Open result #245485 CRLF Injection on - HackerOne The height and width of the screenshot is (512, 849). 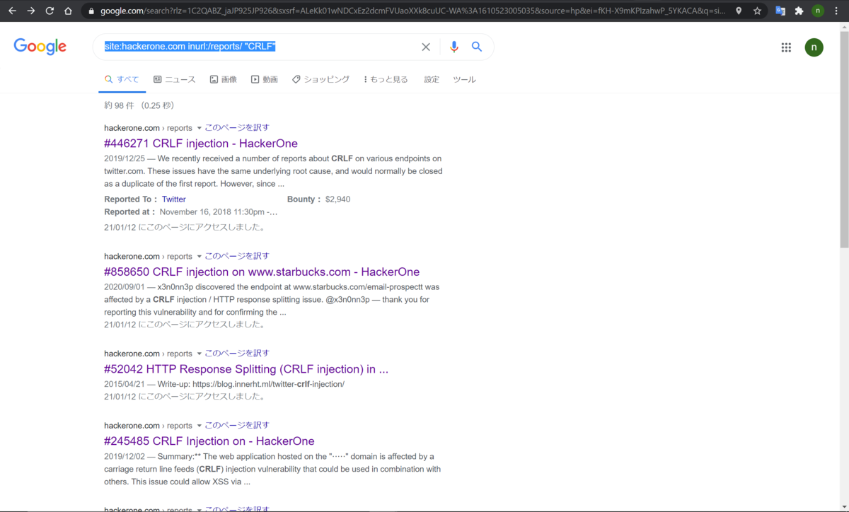pyautogui.click(x=209, y=441)
